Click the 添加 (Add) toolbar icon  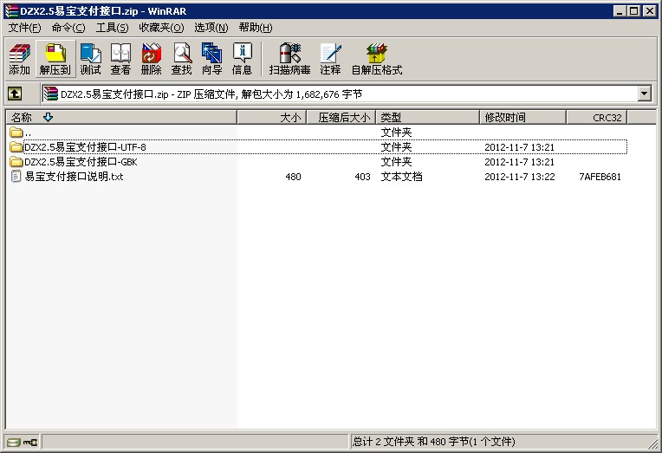[x=20, y=59]
